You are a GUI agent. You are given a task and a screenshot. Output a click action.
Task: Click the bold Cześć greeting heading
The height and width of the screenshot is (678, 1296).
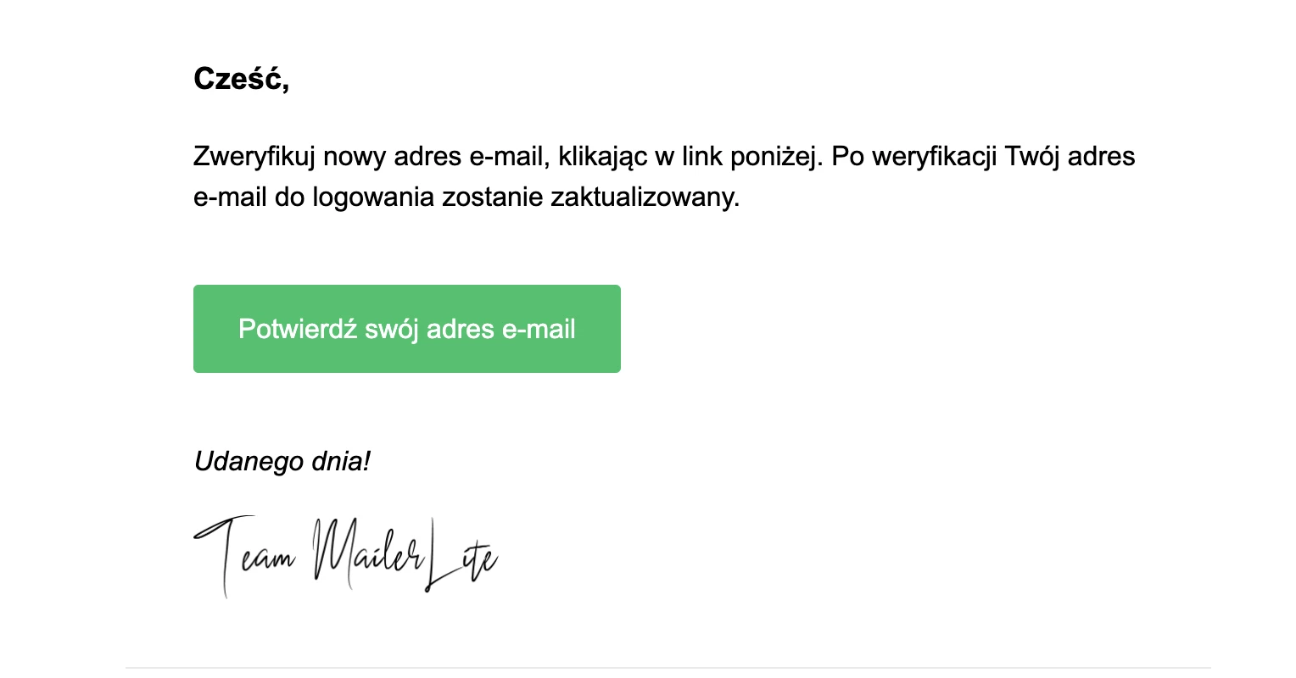tap(241, 79)
